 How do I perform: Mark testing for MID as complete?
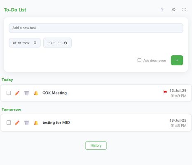pyautogui.click(x=9, y=123)
